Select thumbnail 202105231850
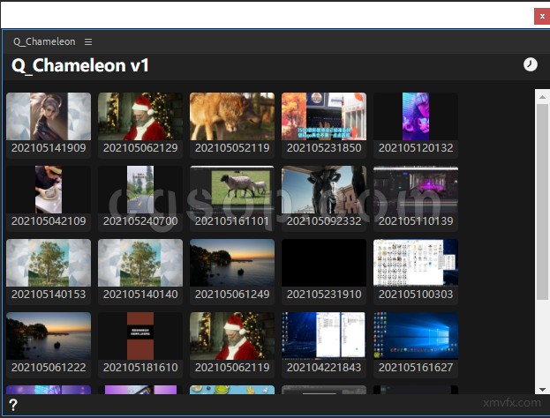The height and width of the screenshot is (418, 550). point(324,123)
